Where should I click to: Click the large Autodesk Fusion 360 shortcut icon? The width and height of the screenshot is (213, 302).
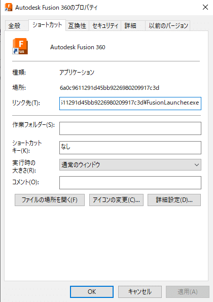[x=20, y=46]
